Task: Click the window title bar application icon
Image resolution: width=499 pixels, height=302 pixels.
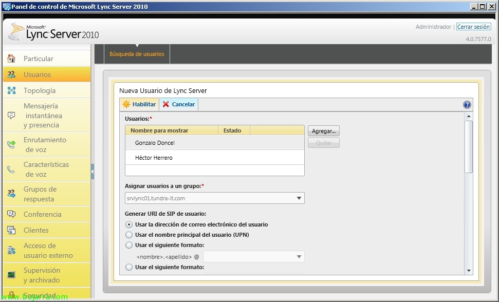Action: pyautogui.click(x=6, y=7)
